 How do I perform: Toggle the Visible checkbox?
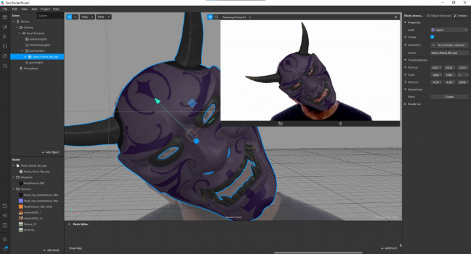click(x=432, y=37)
